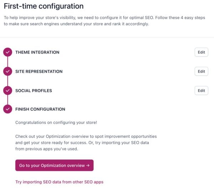Go to your Optimization overview
The image size is (214, 188).
click(54, 166)
